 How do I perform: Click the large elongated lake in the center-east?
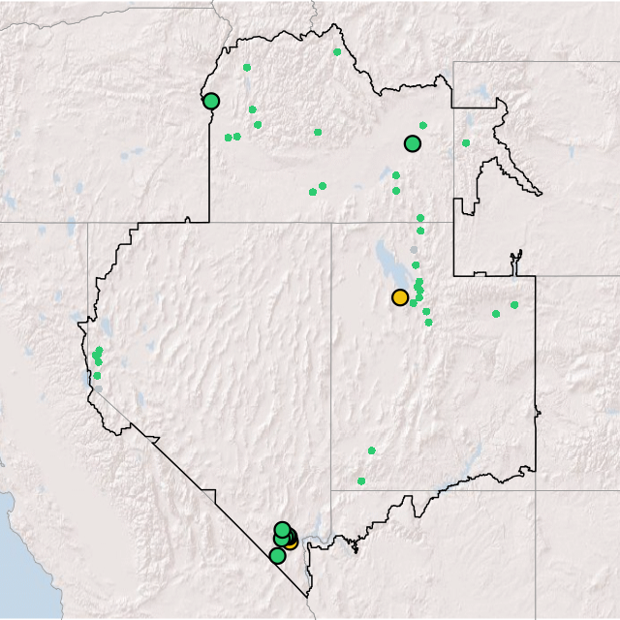[x=387, y=262]
